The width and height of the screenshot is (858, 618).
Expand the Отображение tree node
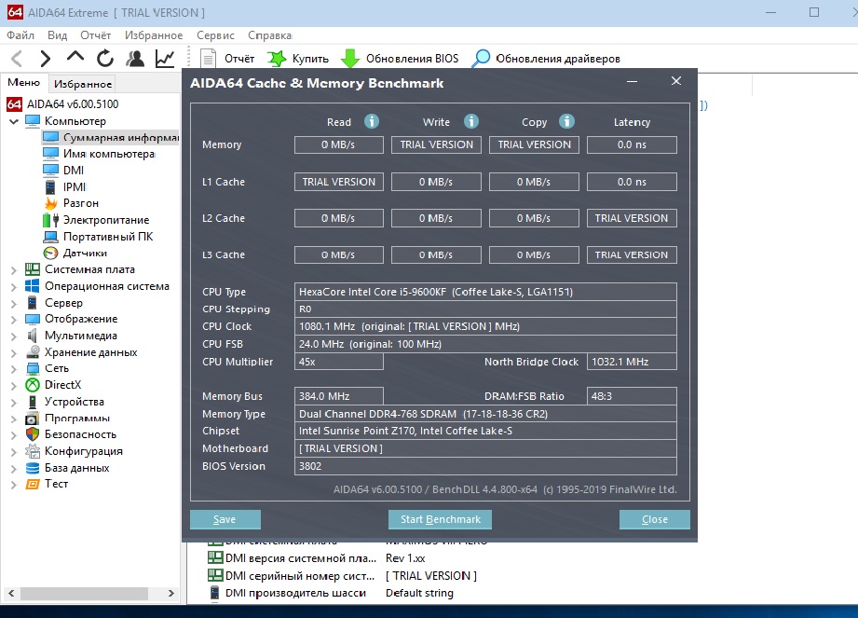tap(14, 319)
